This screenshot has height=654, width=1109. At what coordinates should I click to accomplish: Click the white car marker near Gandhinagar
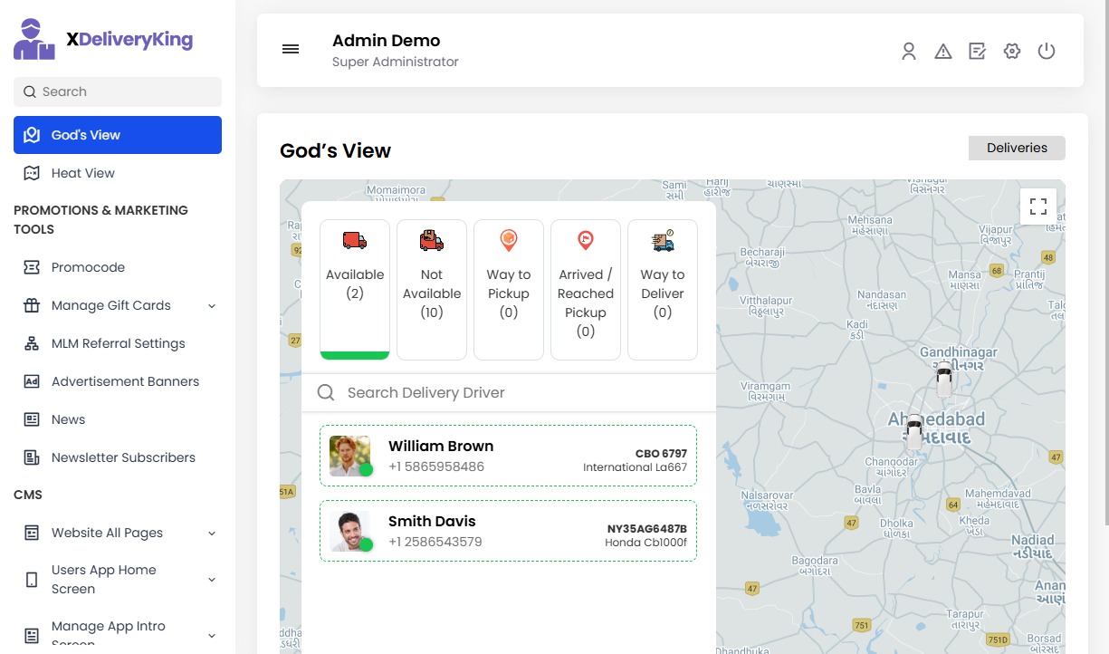tap(944, 379)
